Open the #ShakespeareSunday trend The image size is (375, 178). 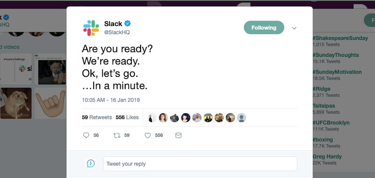(x=340, y=38)
